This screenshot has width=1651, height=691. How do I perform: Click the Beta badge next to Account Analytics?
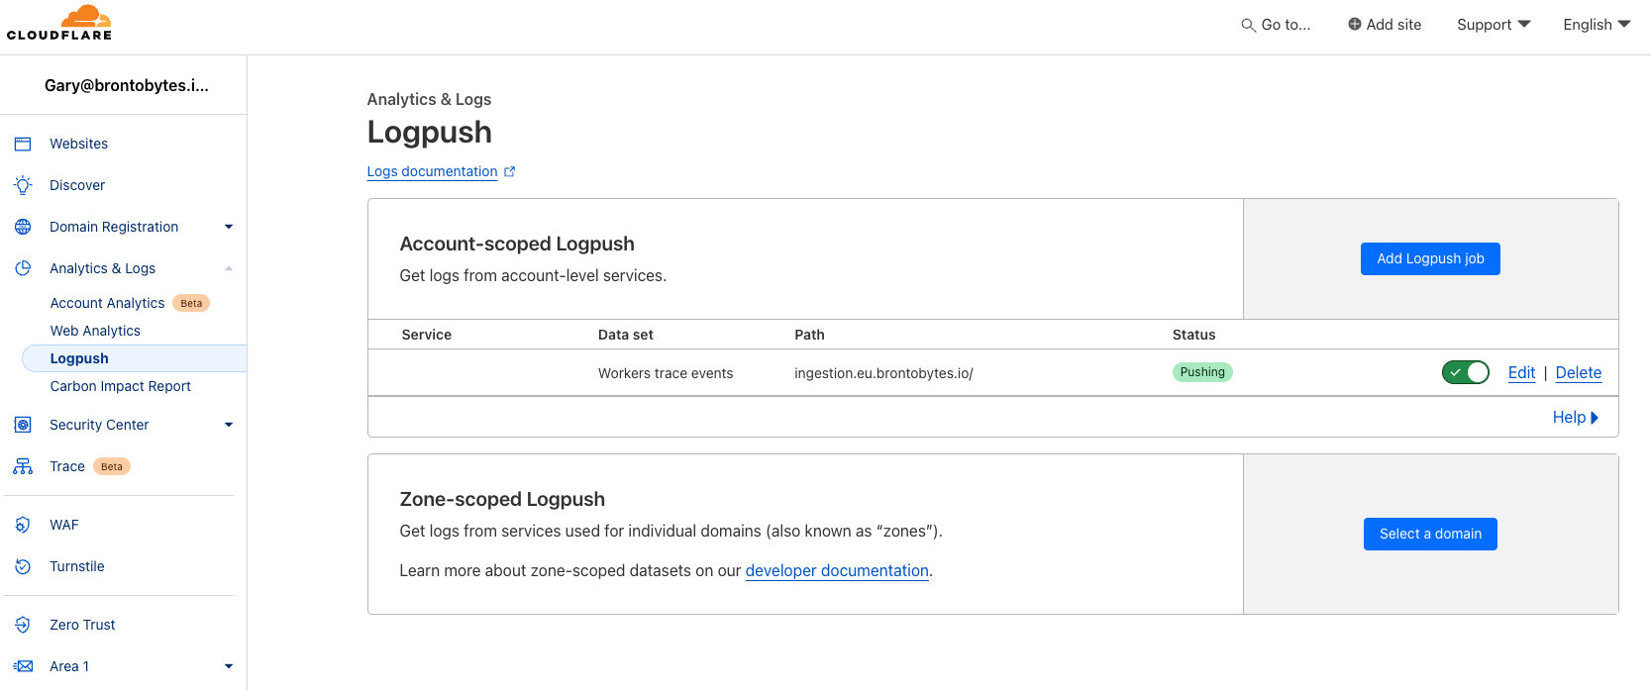tap(191, 303)
